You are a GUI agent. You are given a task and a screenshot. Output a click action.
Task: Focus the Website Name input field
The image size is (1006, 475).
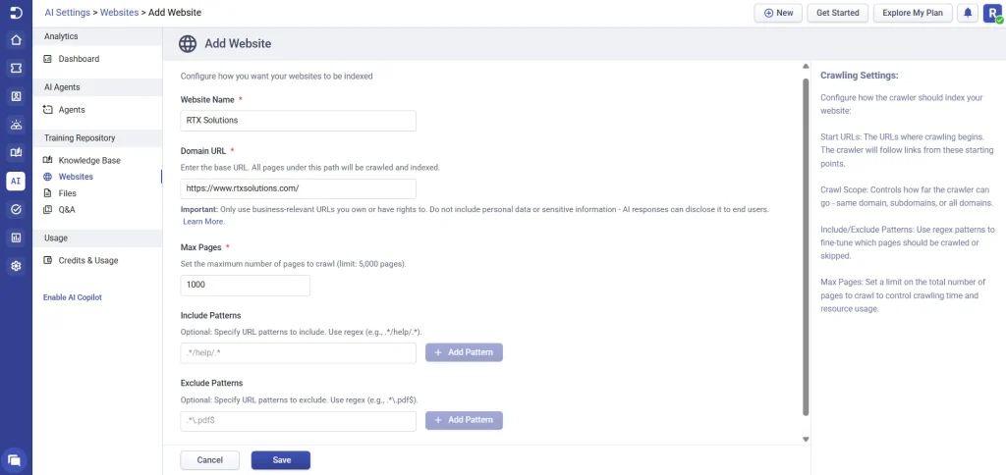click(299, 121)
